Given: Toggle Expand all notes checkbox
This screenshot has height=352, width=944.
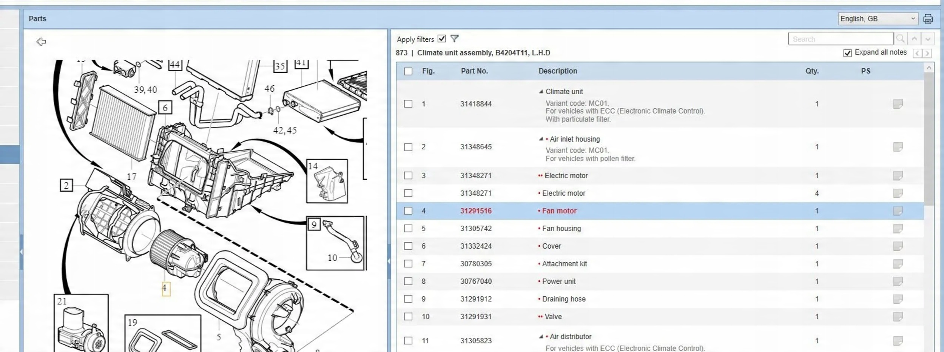Looking at the screenshot, I should click(847, 53).
